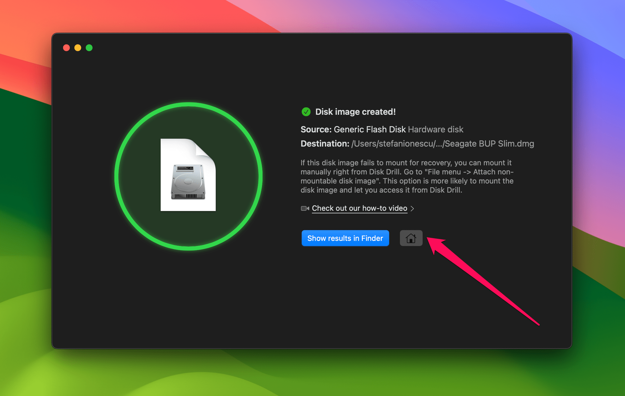Open the how-to video link
Screen dimensions: 625x396
coord(359,208)
